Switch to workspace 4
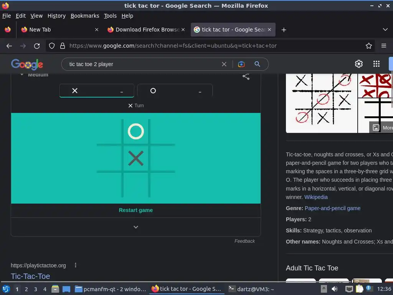The image size is (393, 295). 45,289
